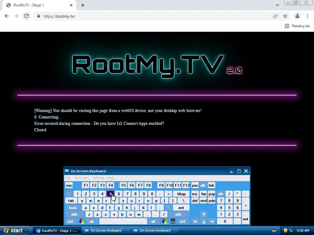Tap the letter q key
314x235 pixels.
[82, 201]
